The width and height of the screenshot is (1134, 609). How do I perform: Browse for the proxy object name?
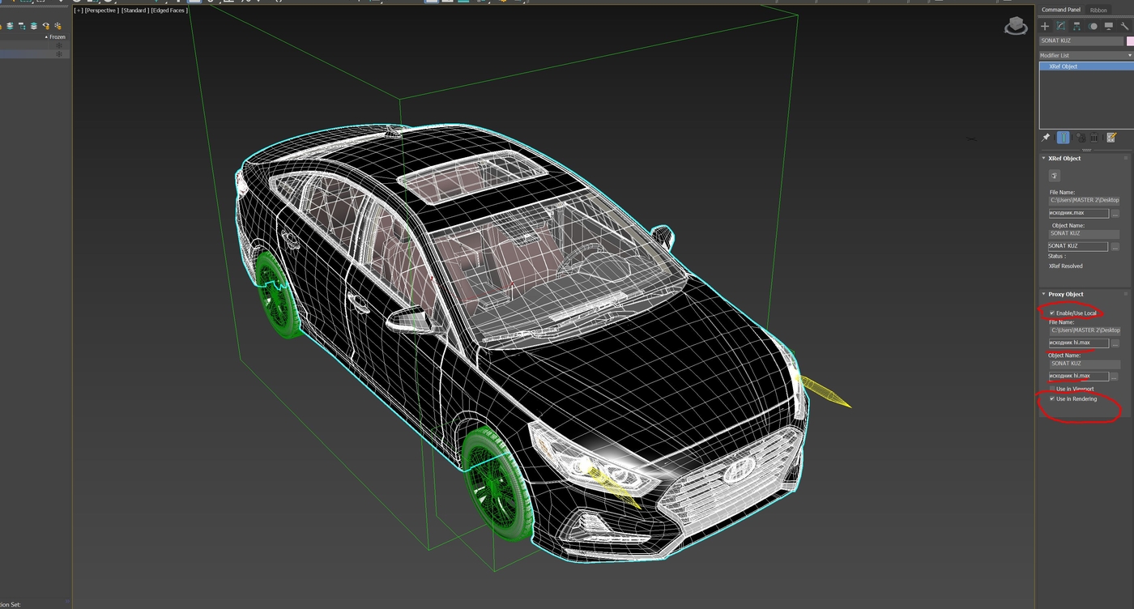click(x=1115, y=376)
